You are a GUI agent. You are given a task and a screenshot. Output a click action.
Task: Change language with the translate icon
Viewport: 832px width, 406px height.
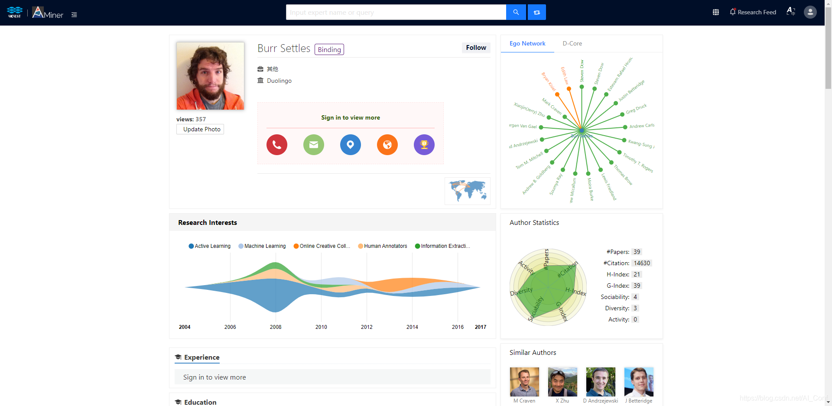[791, 12]
